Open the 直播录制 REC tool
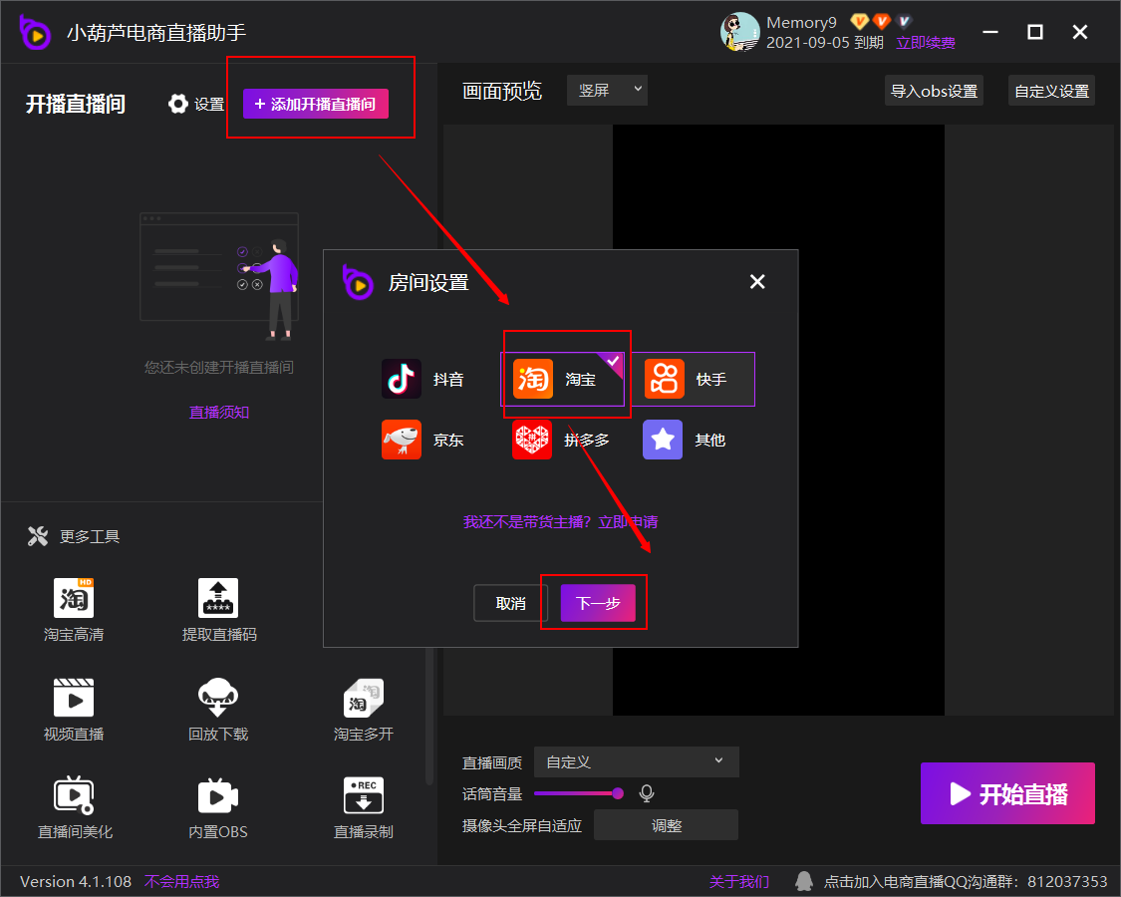This screenshot has height=897, width=1121. [x=363, y=808]
